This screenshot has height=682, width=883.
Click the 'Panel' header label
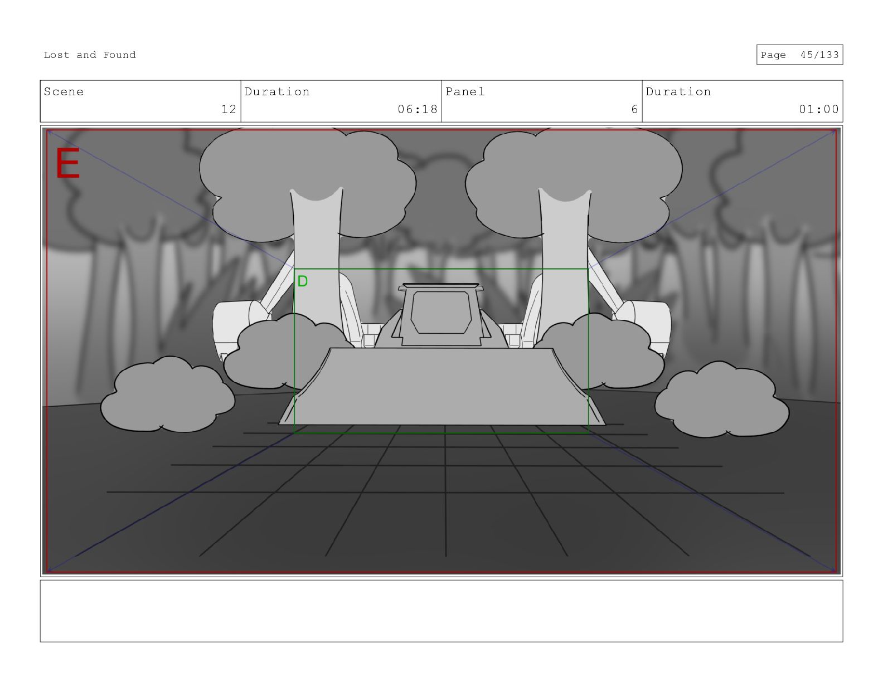pos(465,91)
